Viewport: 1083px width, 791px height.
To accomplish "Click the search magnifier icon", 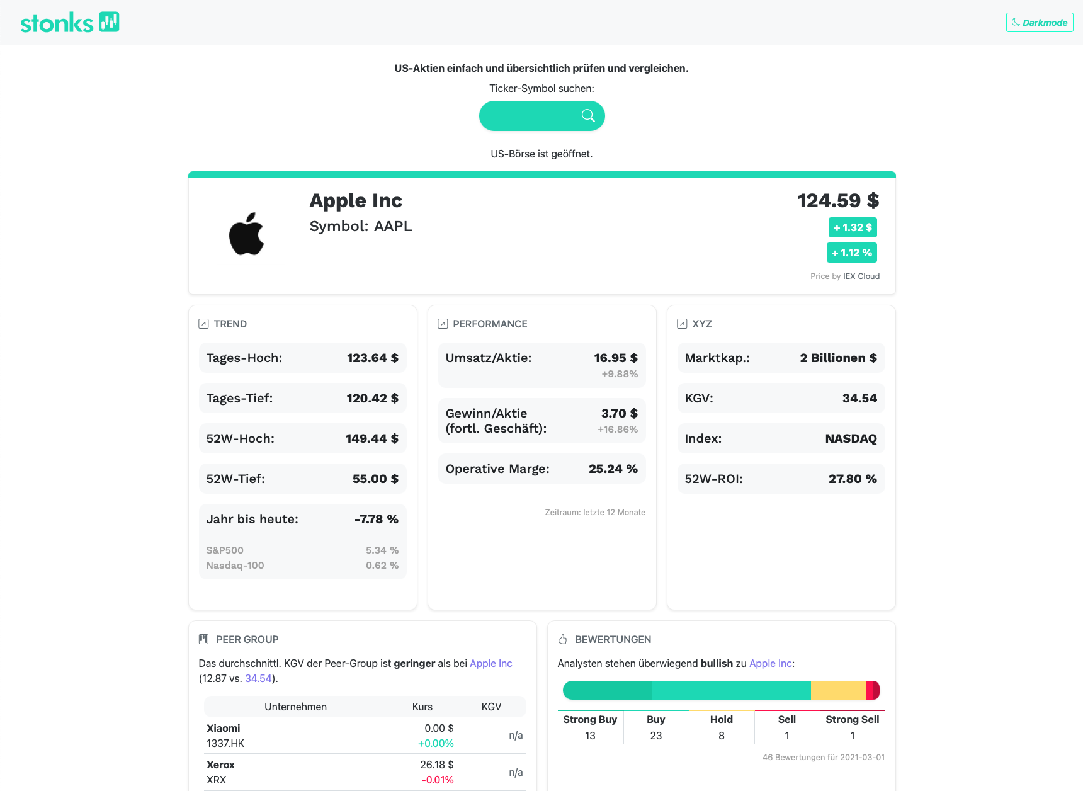I will point(588,116).
